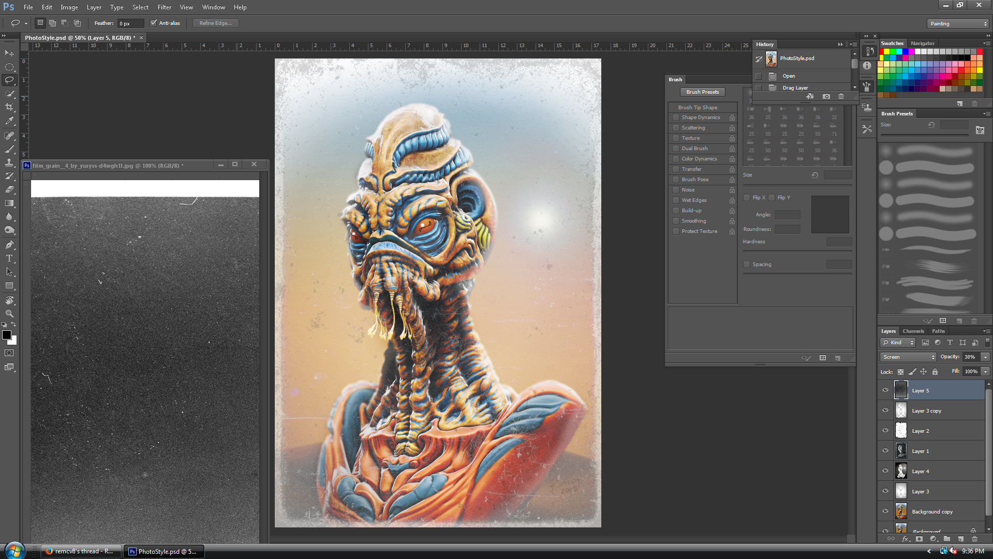Select the Gradient tool
This screenshot has height=559, width=993.
(x=9, y=203)
